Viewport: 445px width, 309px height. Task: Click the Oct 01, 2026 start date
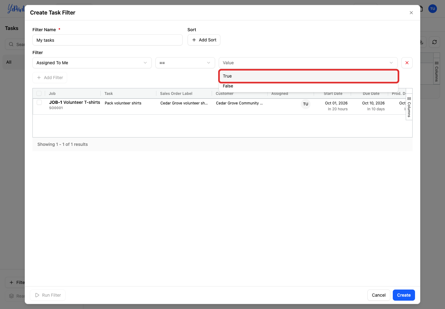(x=336, y=103)
